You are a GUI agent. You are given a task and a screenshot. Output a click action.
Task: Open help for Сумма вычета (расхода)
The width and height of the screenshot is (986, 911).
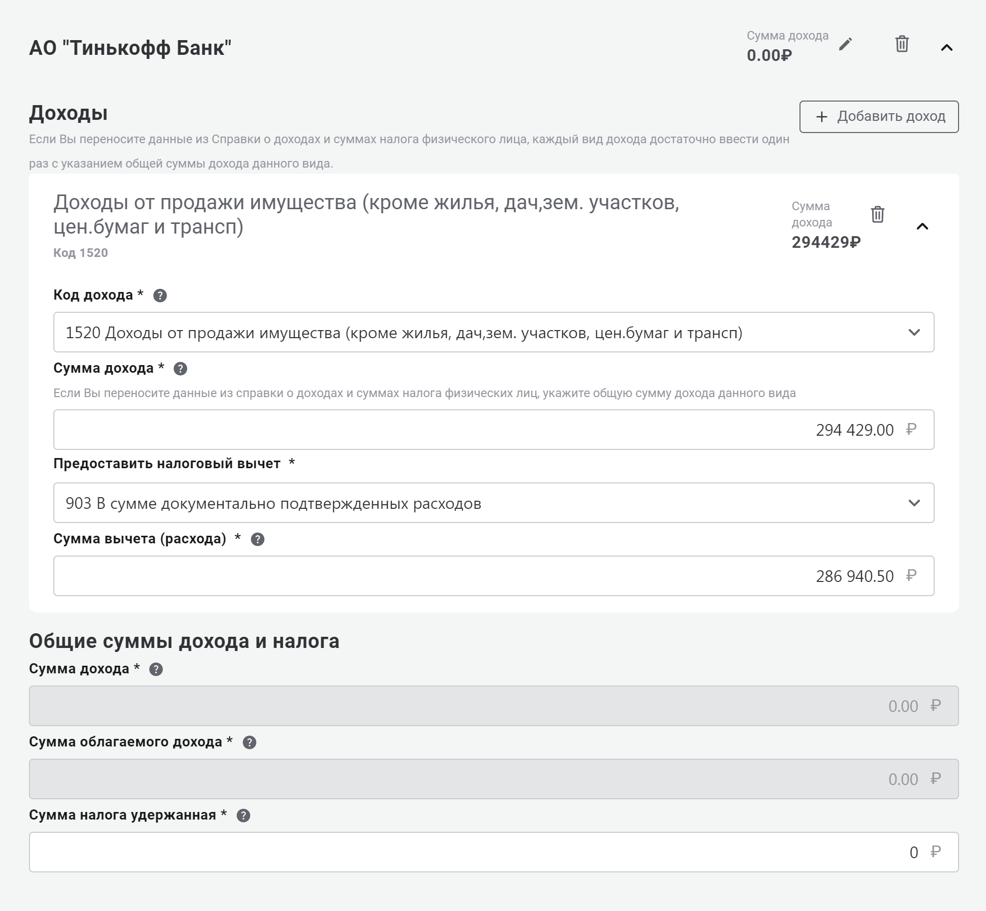click(258, 539)
